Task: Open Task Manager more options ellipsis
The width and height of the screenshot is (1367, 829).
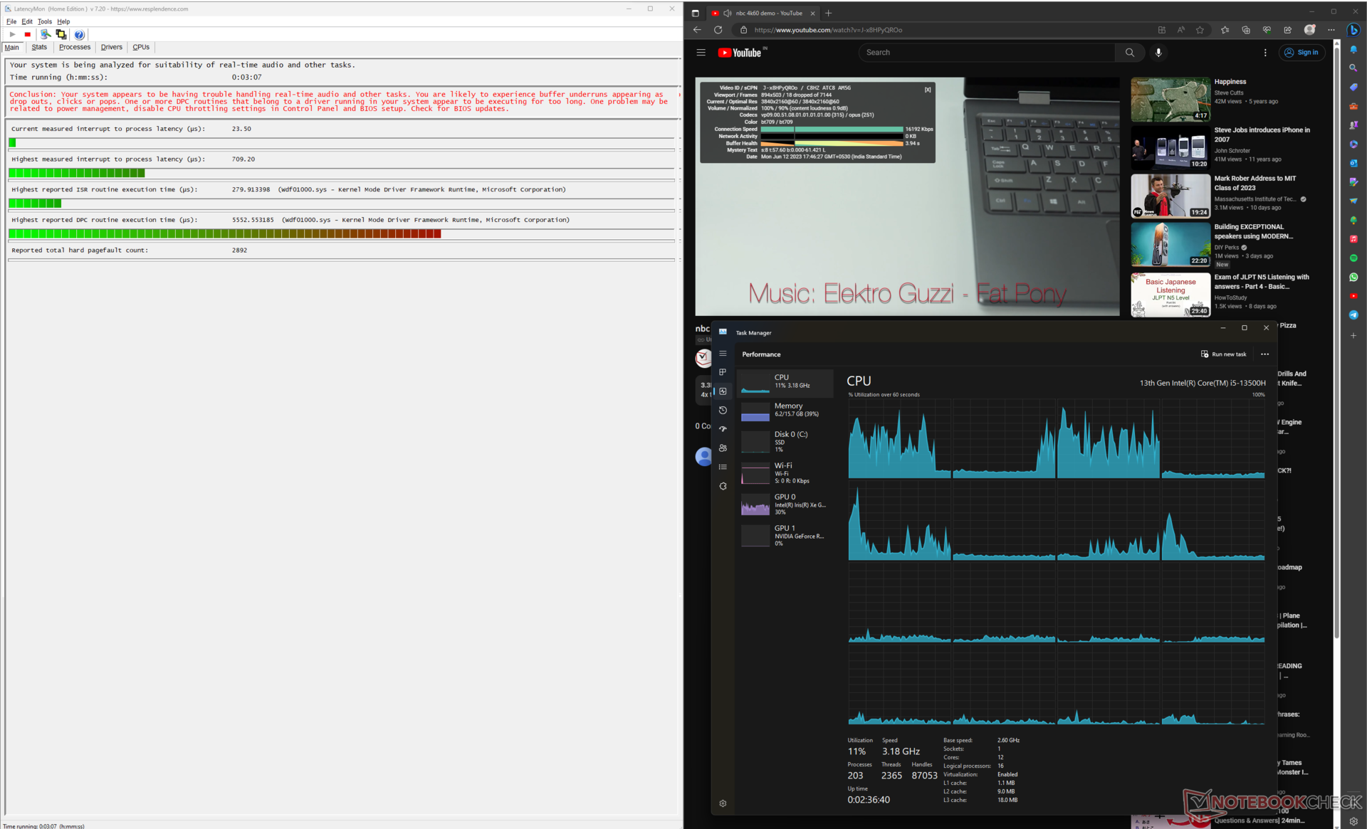Action: coord(1264,354)
